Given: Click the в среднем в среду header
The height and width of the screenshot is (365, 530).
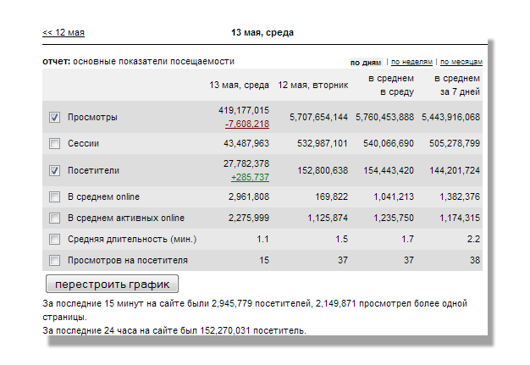Looking at the screenshot, I should pos(390,86).
